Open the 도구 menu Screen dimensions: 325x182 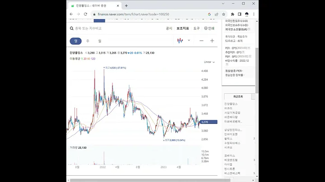(196, 28)
